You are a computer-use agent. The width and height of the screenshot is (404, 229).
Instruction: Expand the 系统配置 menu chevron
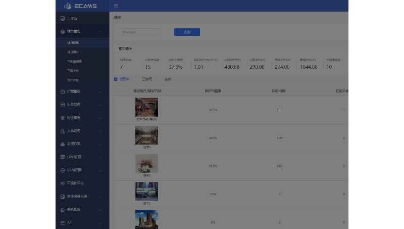click(x=100, y=209)
